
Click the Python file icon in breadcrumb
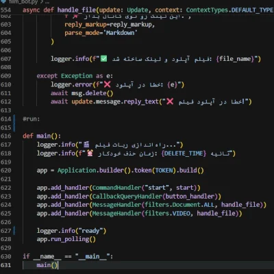(3, 1)
